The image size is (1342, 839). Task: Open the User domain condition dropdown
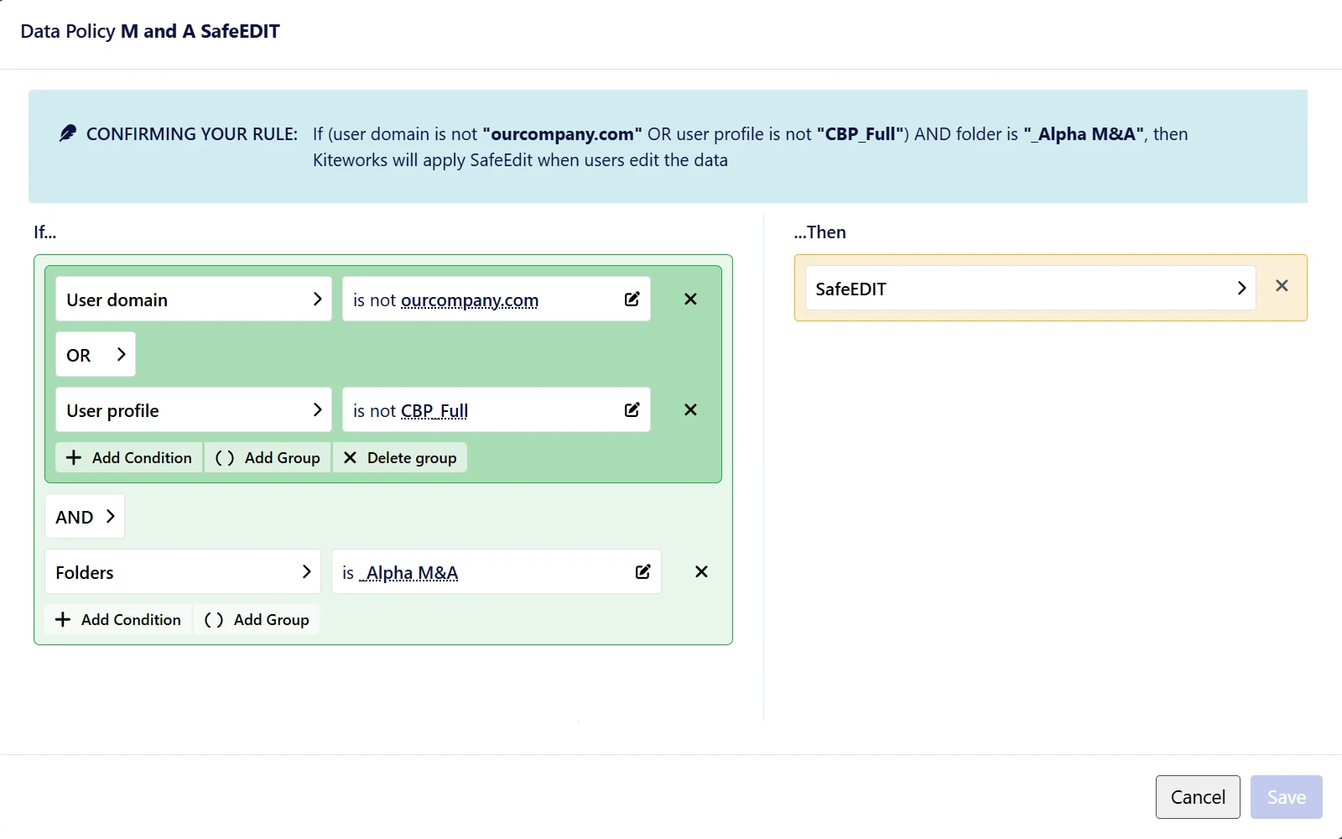[194, 299]
